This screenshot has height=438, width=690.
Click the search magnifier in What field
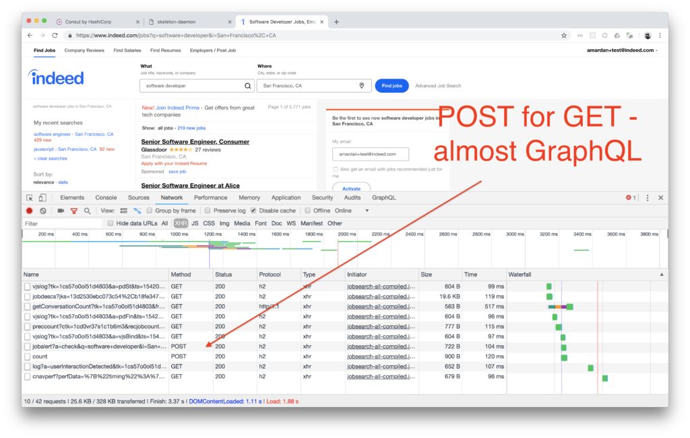point(248,85)
